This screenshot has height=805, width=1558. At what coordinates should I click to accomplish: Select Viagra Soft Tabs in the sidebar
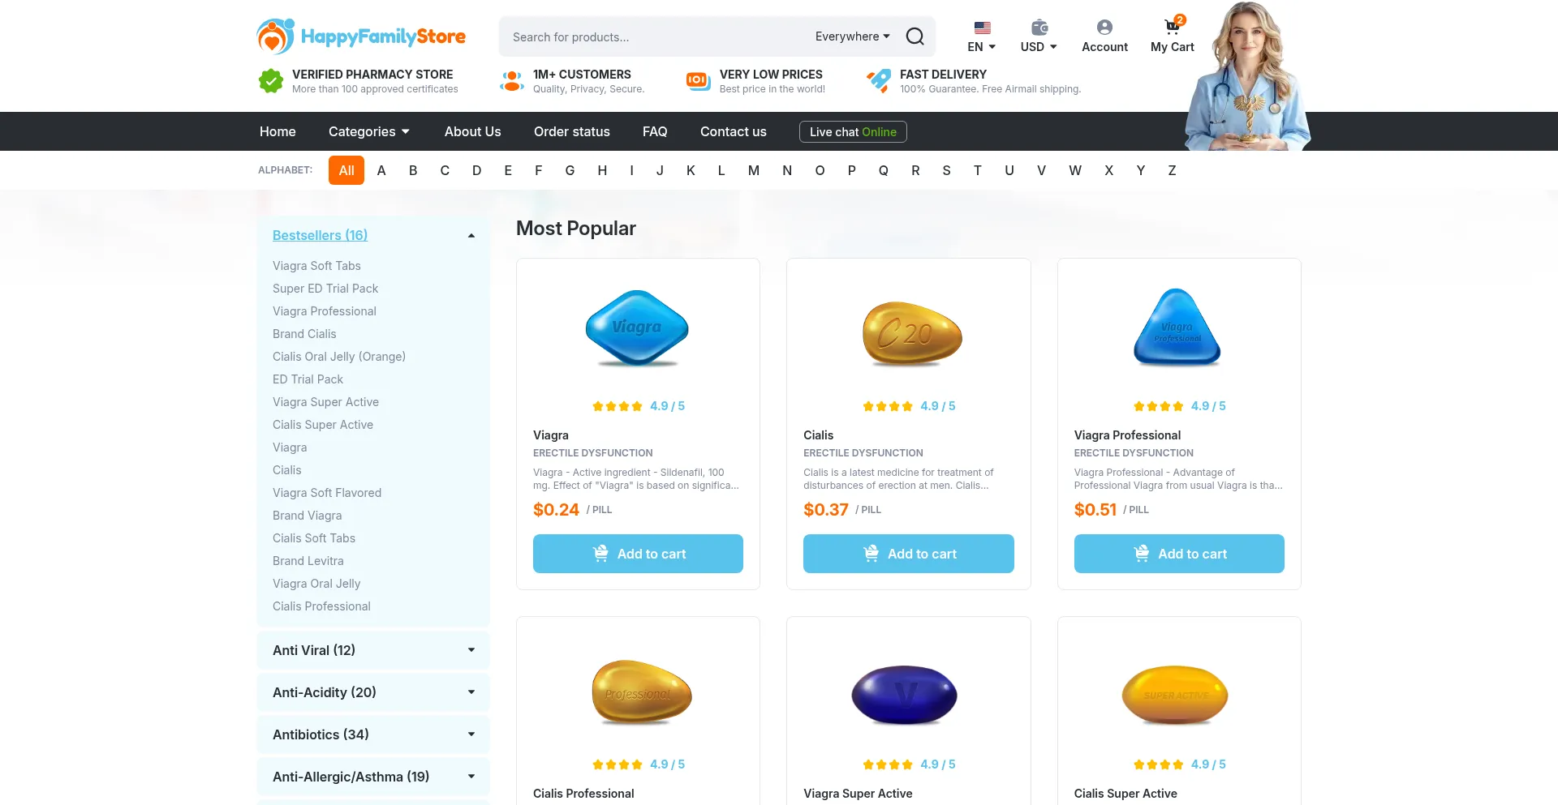pos(316,265)
